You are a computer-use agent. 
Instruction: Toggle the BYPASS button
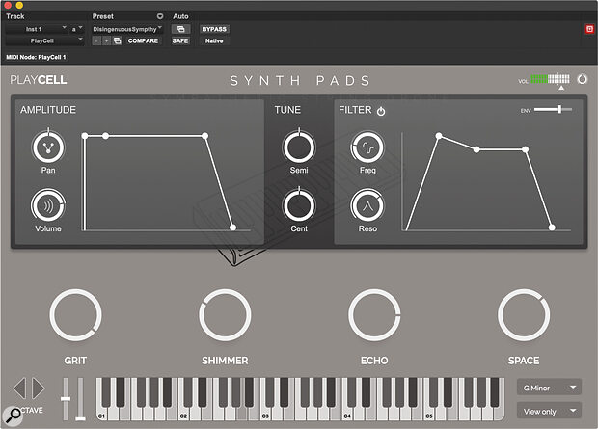[214, 29]
